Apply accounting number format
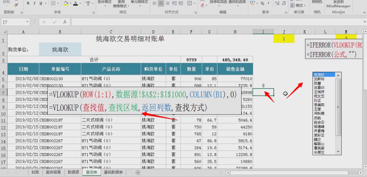 pos(252,3)
